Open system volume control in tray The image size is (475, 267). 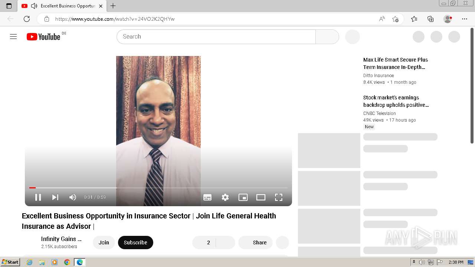422,262
